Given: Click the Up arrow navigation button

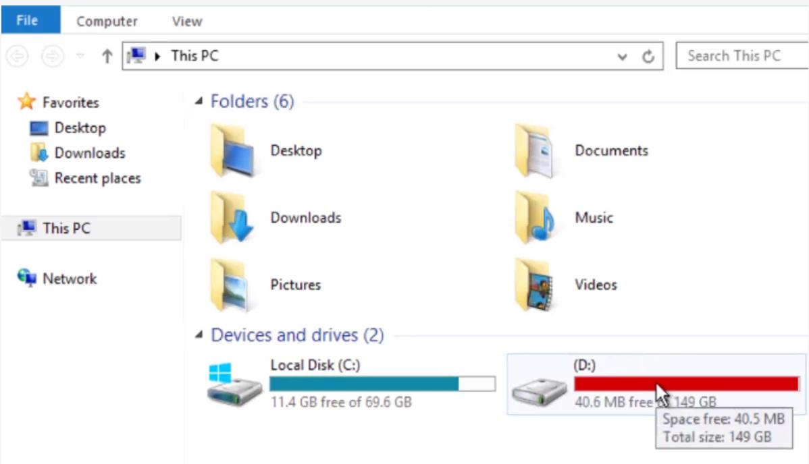Looking at the screenshot, I should click(x=107, y=56).
